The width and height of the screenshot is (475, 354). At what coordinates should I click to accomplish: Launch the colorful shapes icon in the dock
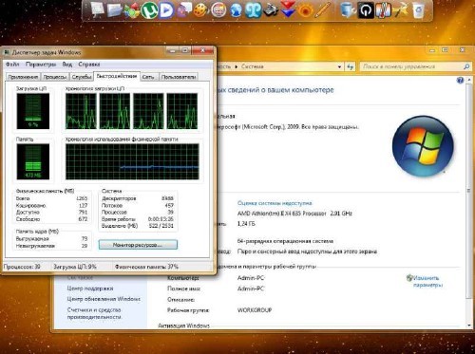click(132, 10)
